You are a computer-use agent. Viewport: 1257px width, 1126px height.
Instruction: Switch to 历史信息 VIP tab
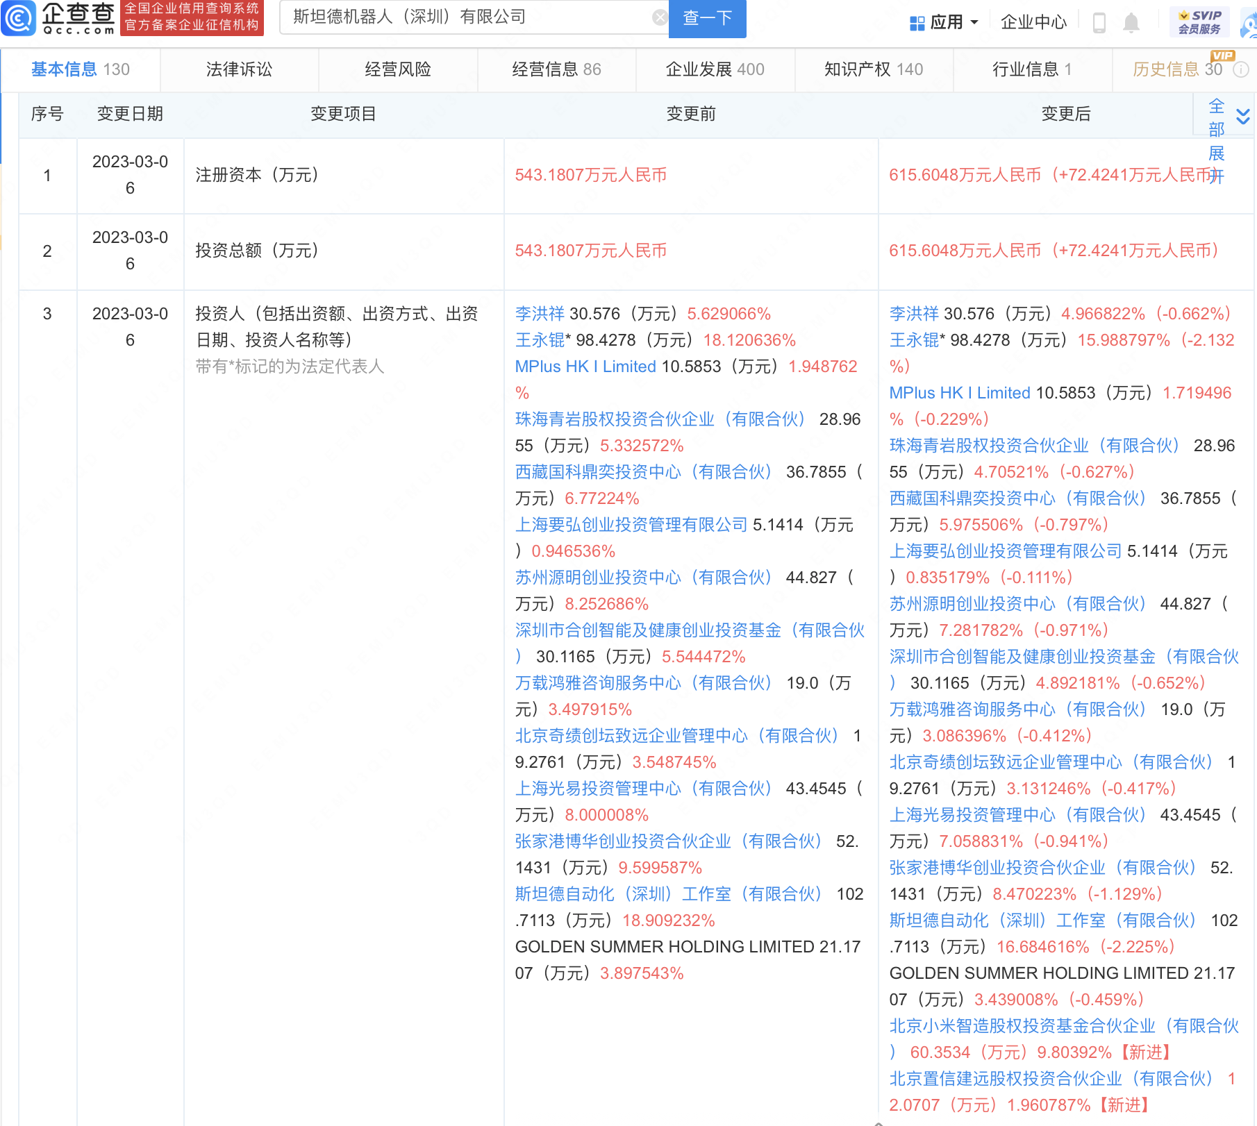[x=1177, y=69]
